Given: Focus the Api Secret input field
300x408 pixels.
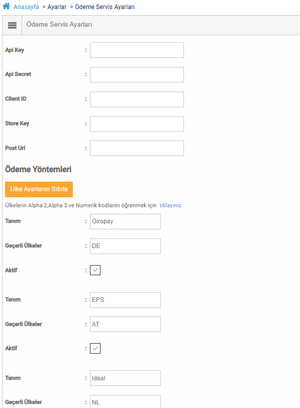Looking at the screenshot, I should coord(137,74).
